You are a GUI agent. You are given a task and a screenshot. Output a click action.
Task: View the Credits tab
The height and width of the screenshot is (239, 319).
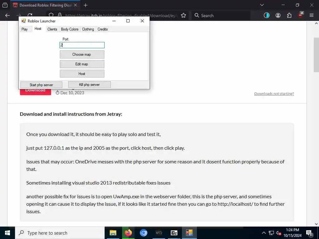click(102, 29)
